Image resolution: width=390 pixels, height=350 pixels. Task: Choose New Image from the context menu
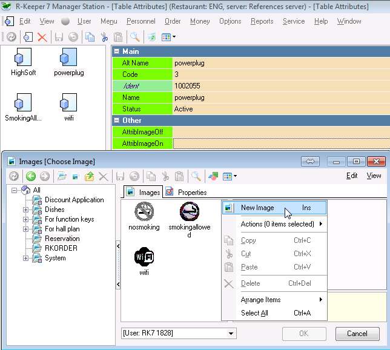coord(274,208)
